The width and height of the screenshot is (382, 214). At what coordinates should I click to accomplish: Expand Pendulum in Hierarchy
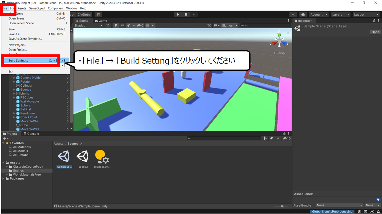point(14,113)
